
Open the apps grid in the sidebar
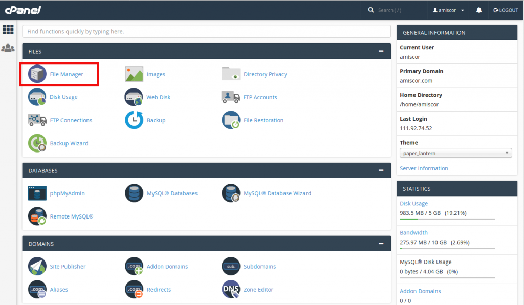pos(8,29)
